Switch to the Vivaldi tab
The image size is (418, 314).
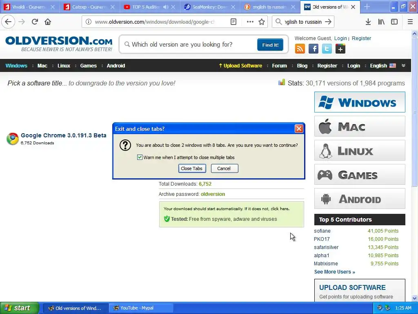(29, 7)
